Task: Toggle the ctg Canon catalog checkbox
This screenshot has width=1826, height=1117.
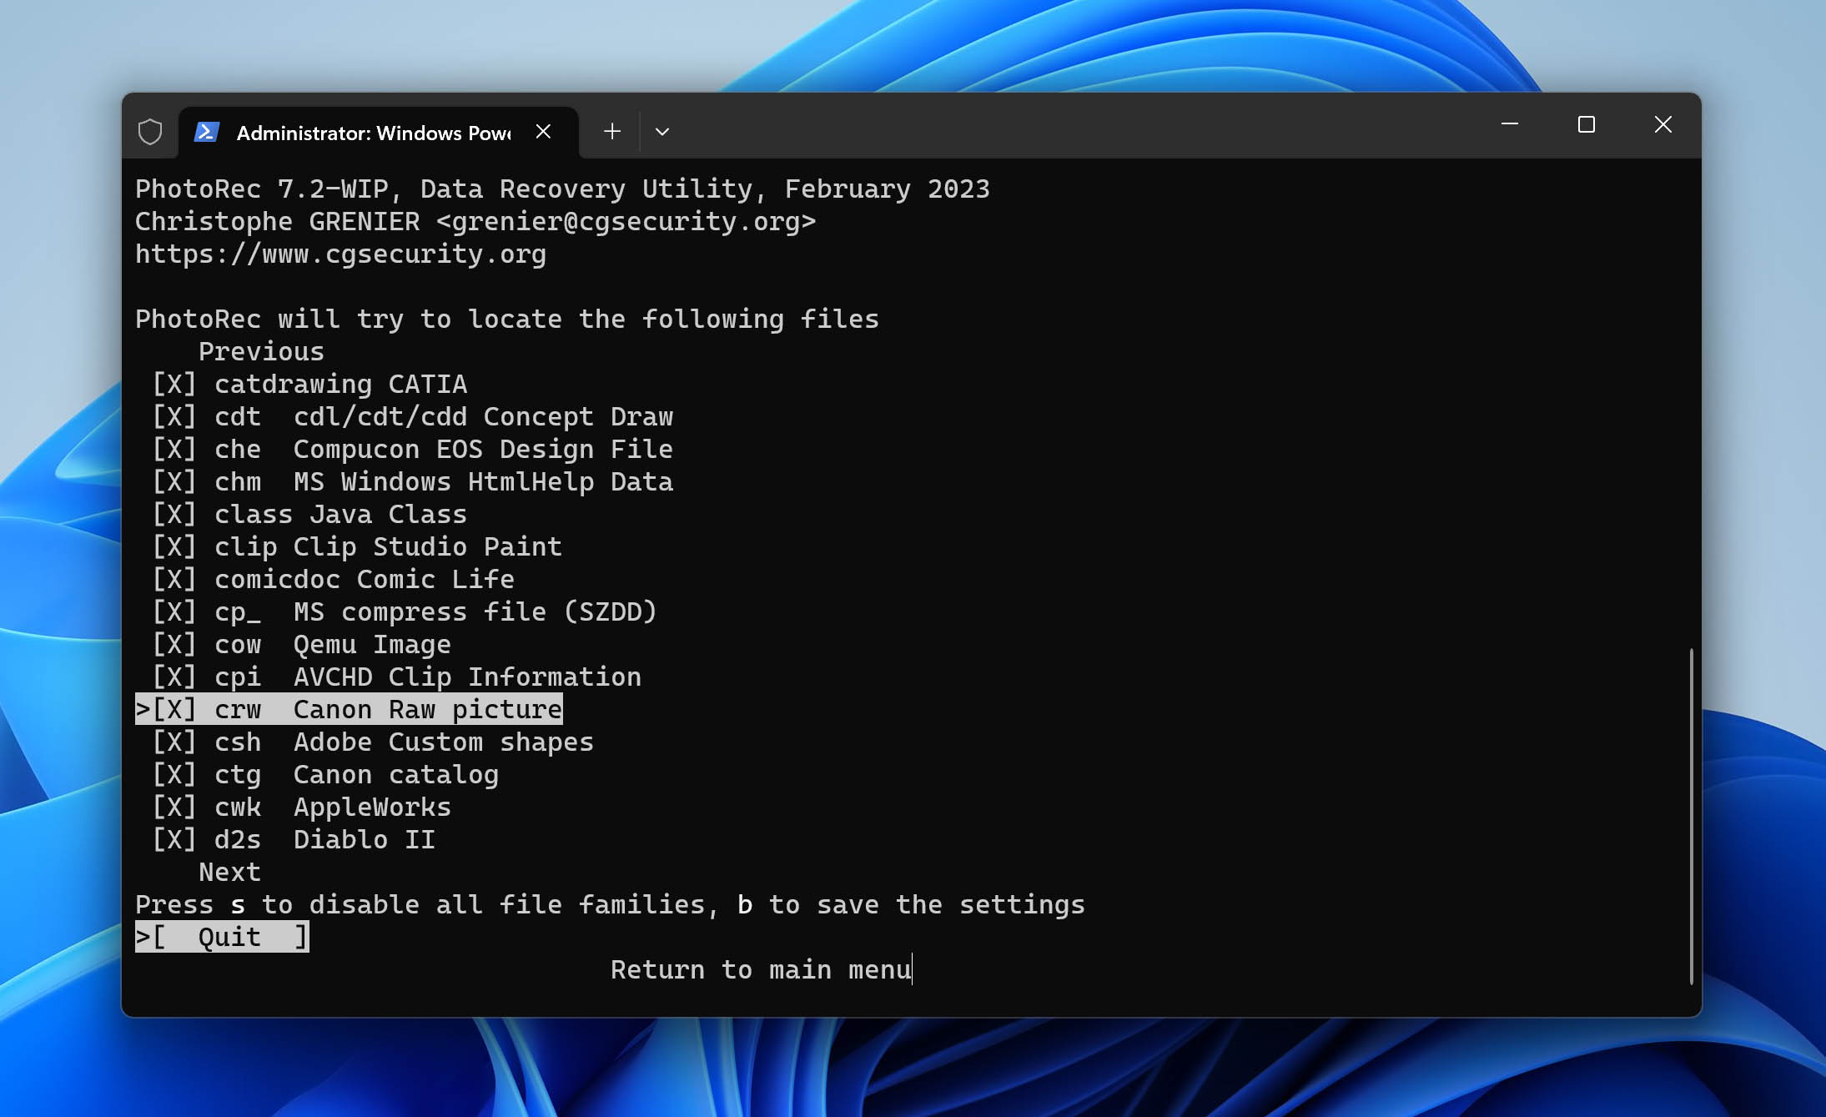Action: [174, 774]
